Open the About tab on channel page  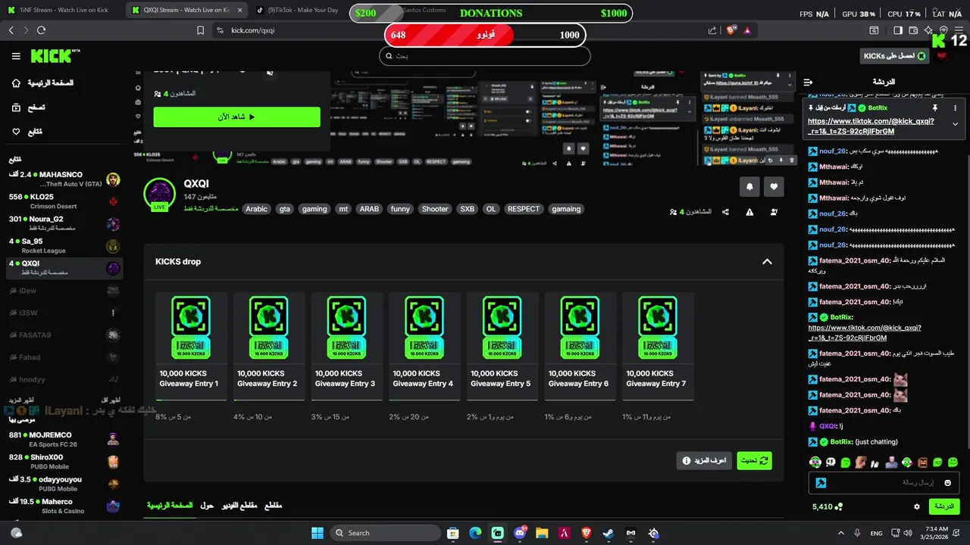207,505
